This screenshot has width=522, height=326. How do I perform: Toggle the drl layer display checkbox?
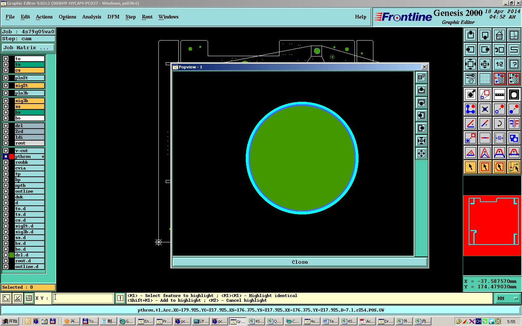tap(6, 126)
